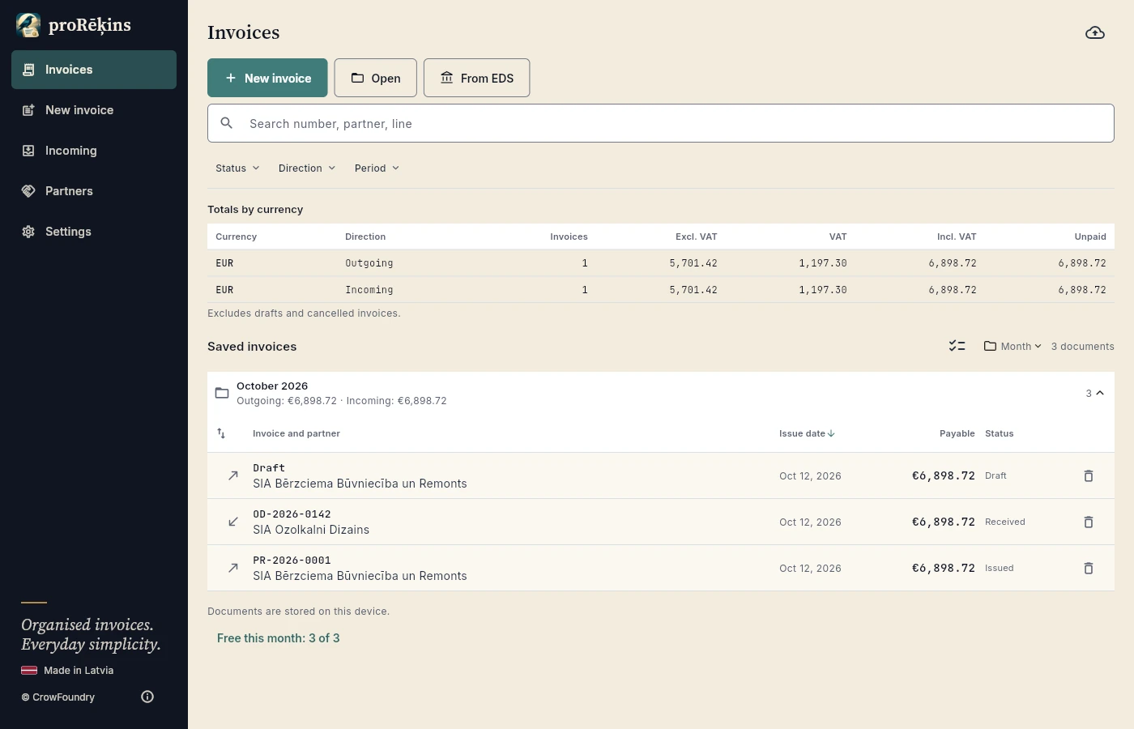Click Free this month: 3 of 3
Screen dimensions: 1134x729
[x=279, y=638]
